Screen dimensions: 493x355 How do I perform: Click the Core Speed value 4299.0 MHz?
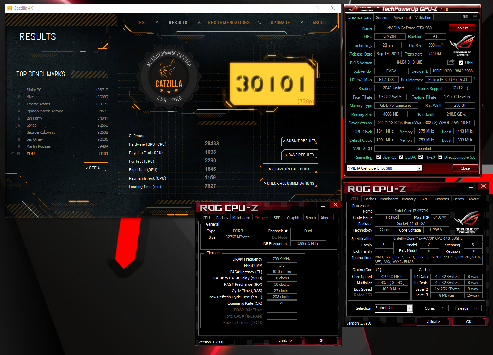pyautogui.click(x=391, y=277)
